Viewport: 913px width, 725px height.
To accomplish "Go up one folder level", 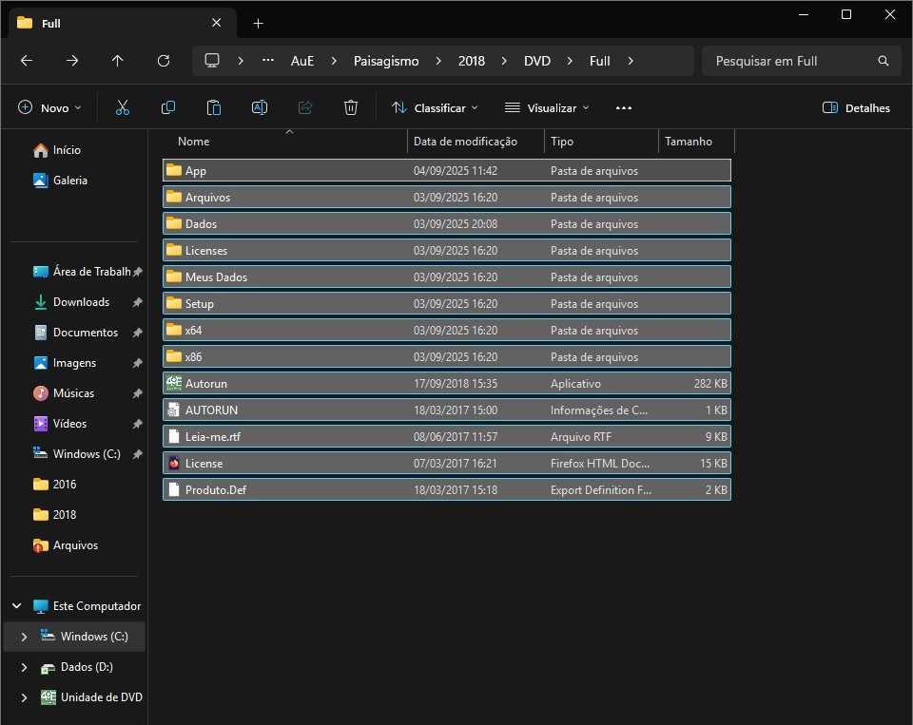I will (118, 61).
